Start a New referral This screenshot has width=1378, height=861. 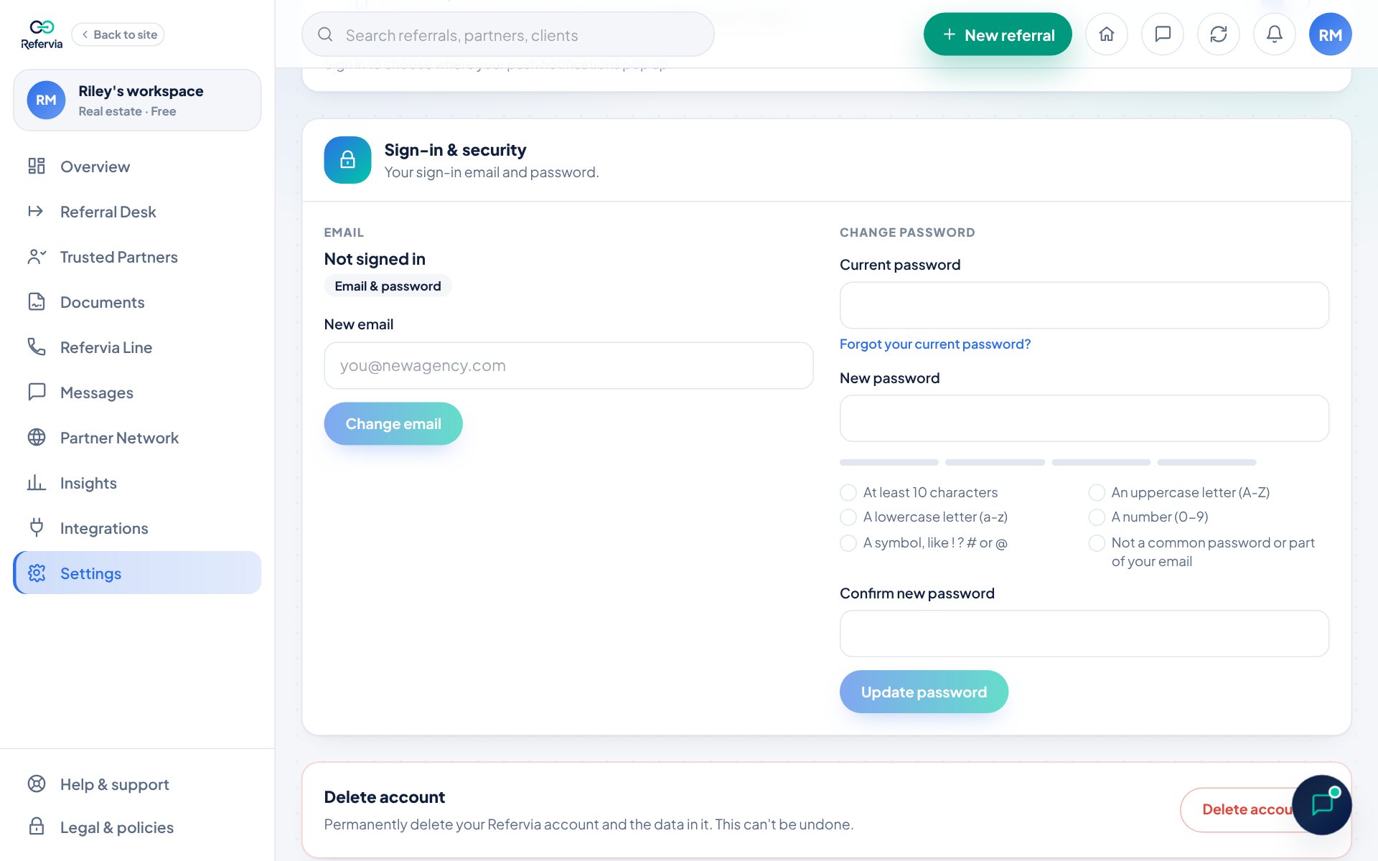998,34
